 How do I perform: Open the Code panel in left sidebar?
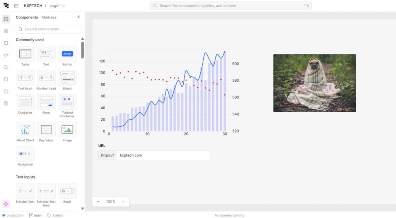6,55
